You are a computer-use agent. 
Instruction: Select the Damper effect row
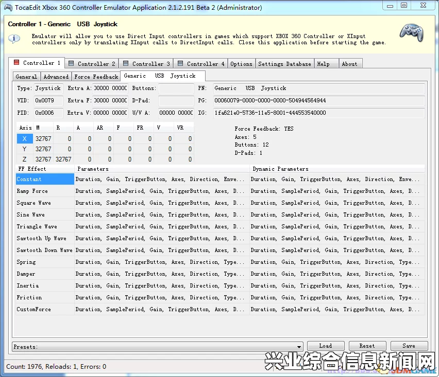221,274
